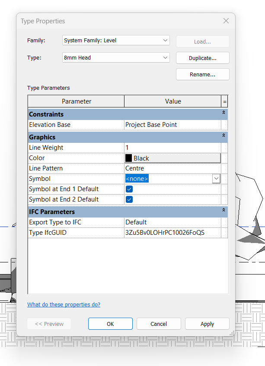Apply the type parameter changes
This screenshot has height=366, width=265.
tap(207, 324)
